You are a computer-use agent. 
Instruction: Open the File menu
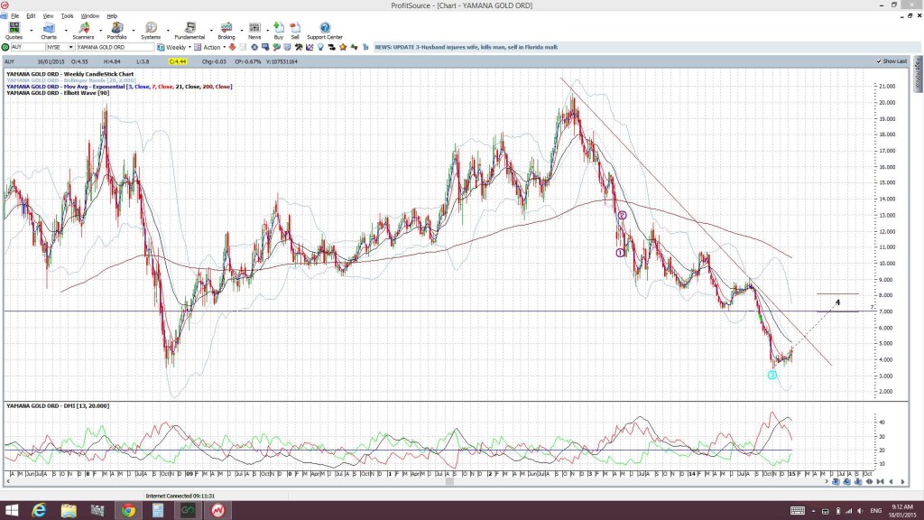[14, 16]
